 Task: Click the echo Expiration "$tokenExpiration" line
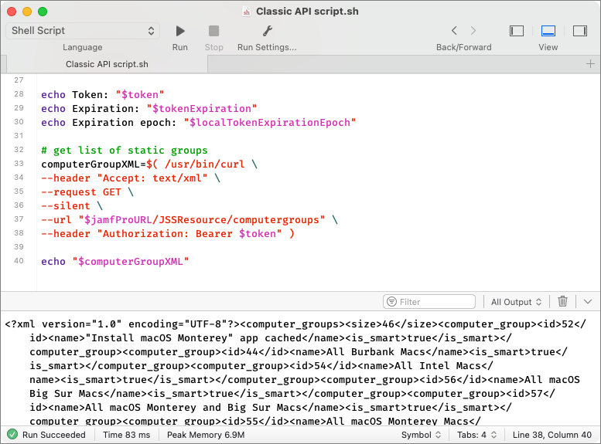click(149, 109)
